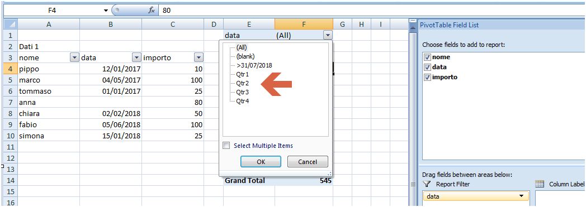
Task: Click the cell containing simona
Action: [x=49, y=136]
